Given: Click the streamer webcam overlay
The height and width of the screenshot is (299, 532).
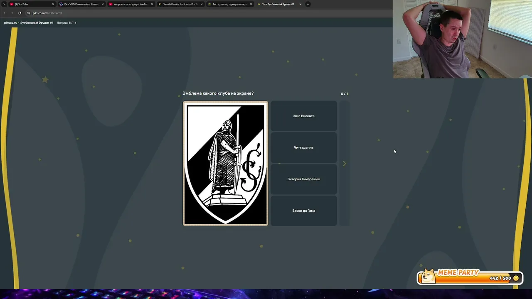Looking at the screenshot, I should [x=462, y=39].
